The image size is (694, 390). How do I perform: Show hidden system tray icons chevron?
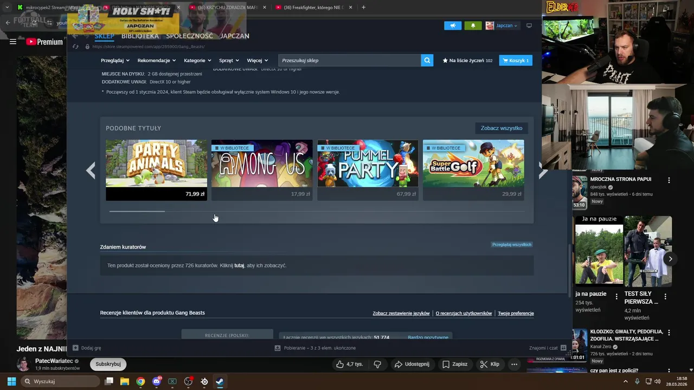(625, 381)
